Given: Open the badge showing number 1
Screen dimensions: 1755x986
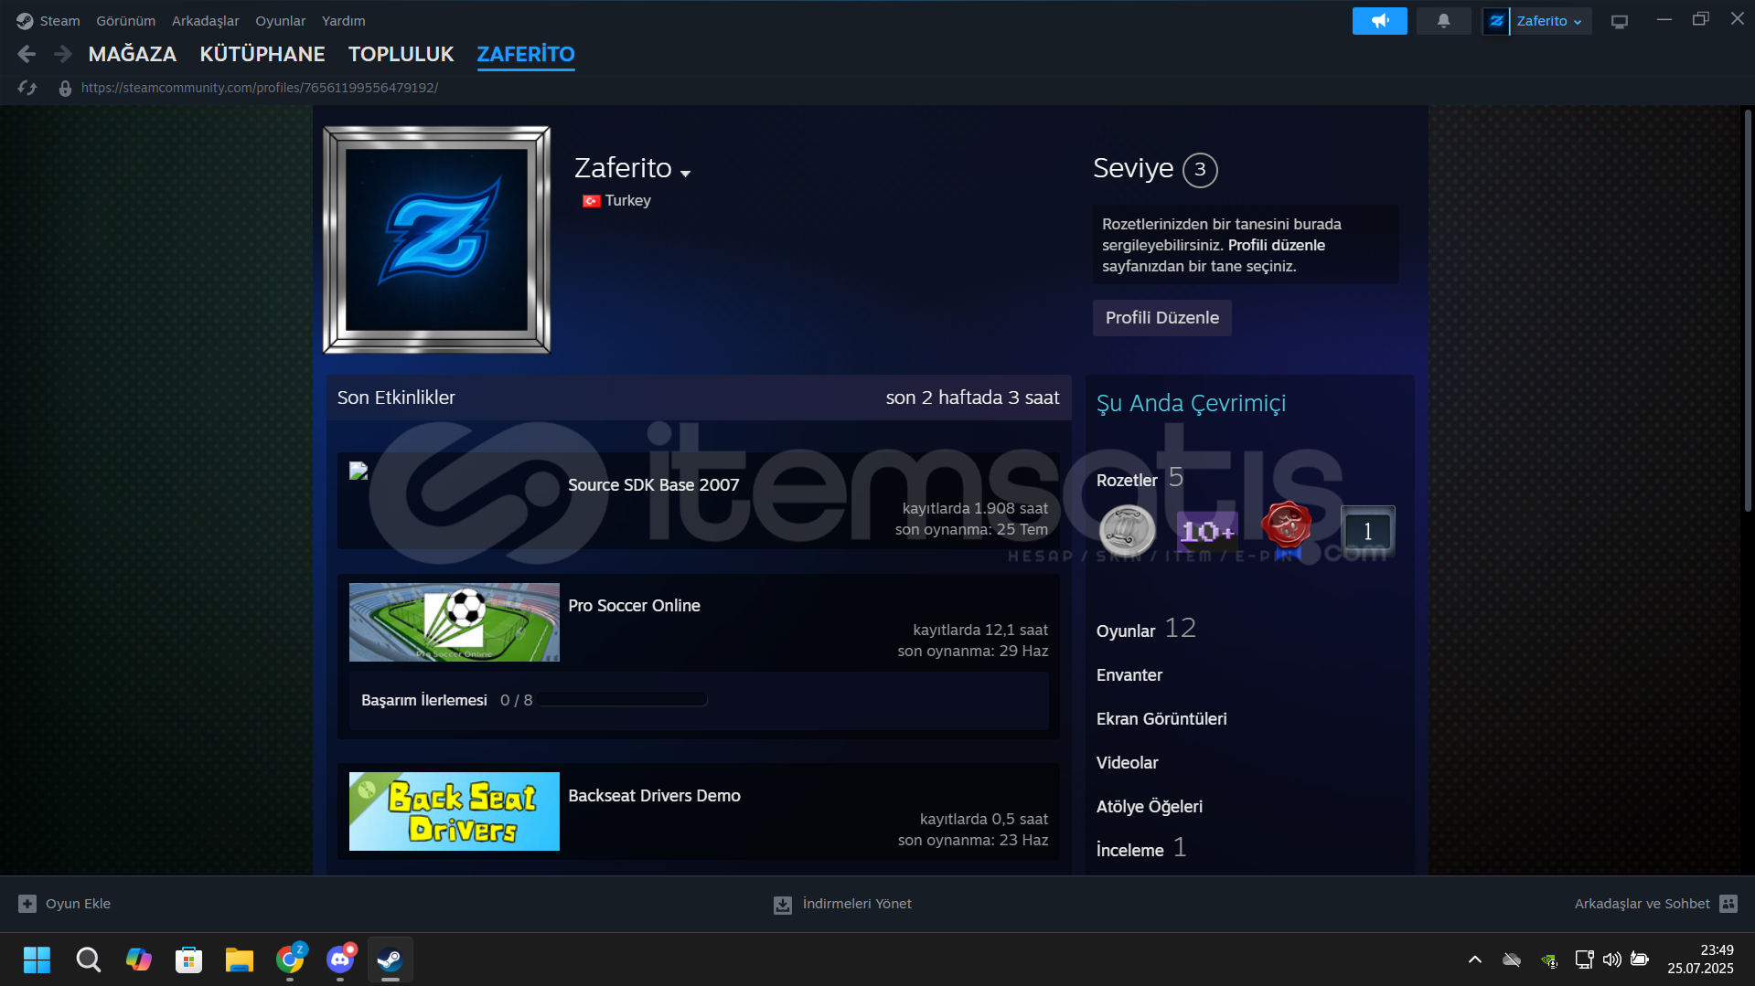Looking at the screenshot, I should click(1367, 531).
